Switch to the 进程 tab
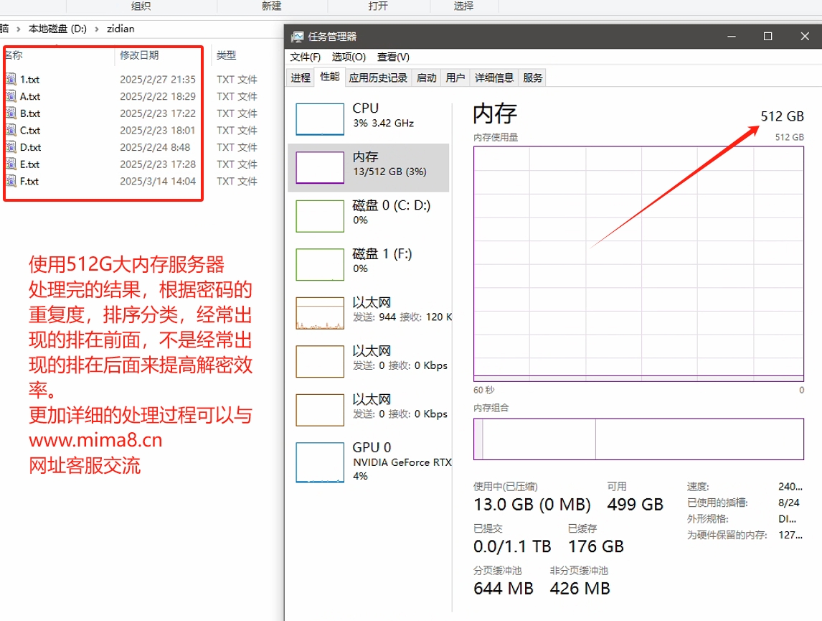This screenshot has height=621, width=822. pos(301,76)
